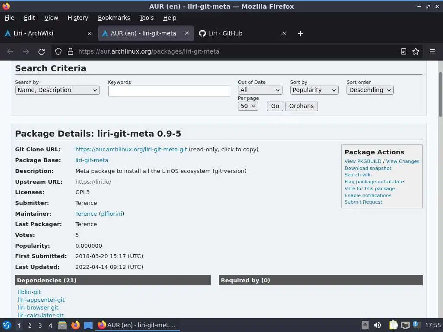This screenshot has height=332, width=443.
Task: Open the removable media eject tray icon
Action: point(365,325)
